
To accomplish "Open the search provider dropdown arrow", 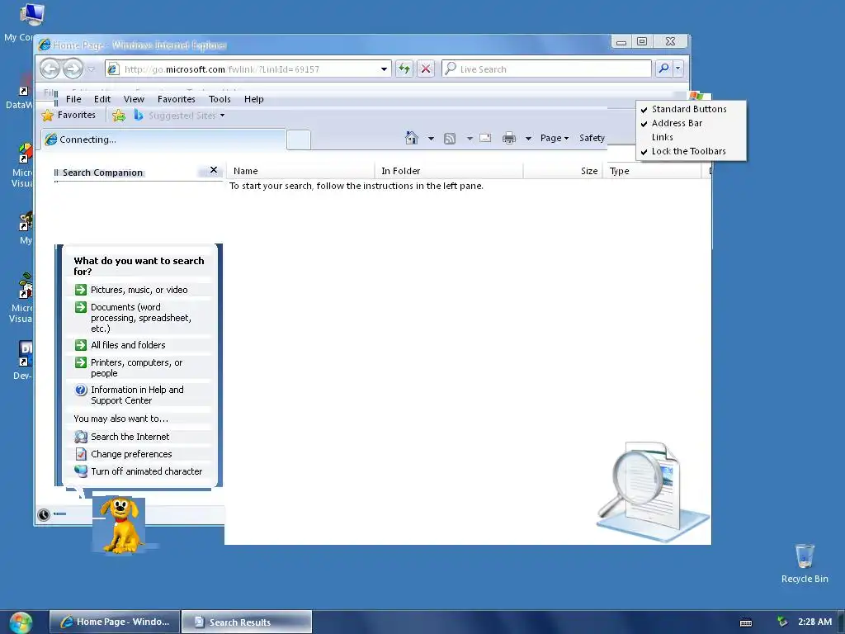I will pyautogui.click(x=678, y=69).
